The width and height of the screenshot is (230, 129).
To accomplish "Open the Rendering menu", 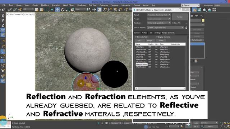I will click(x=82, y=5).
